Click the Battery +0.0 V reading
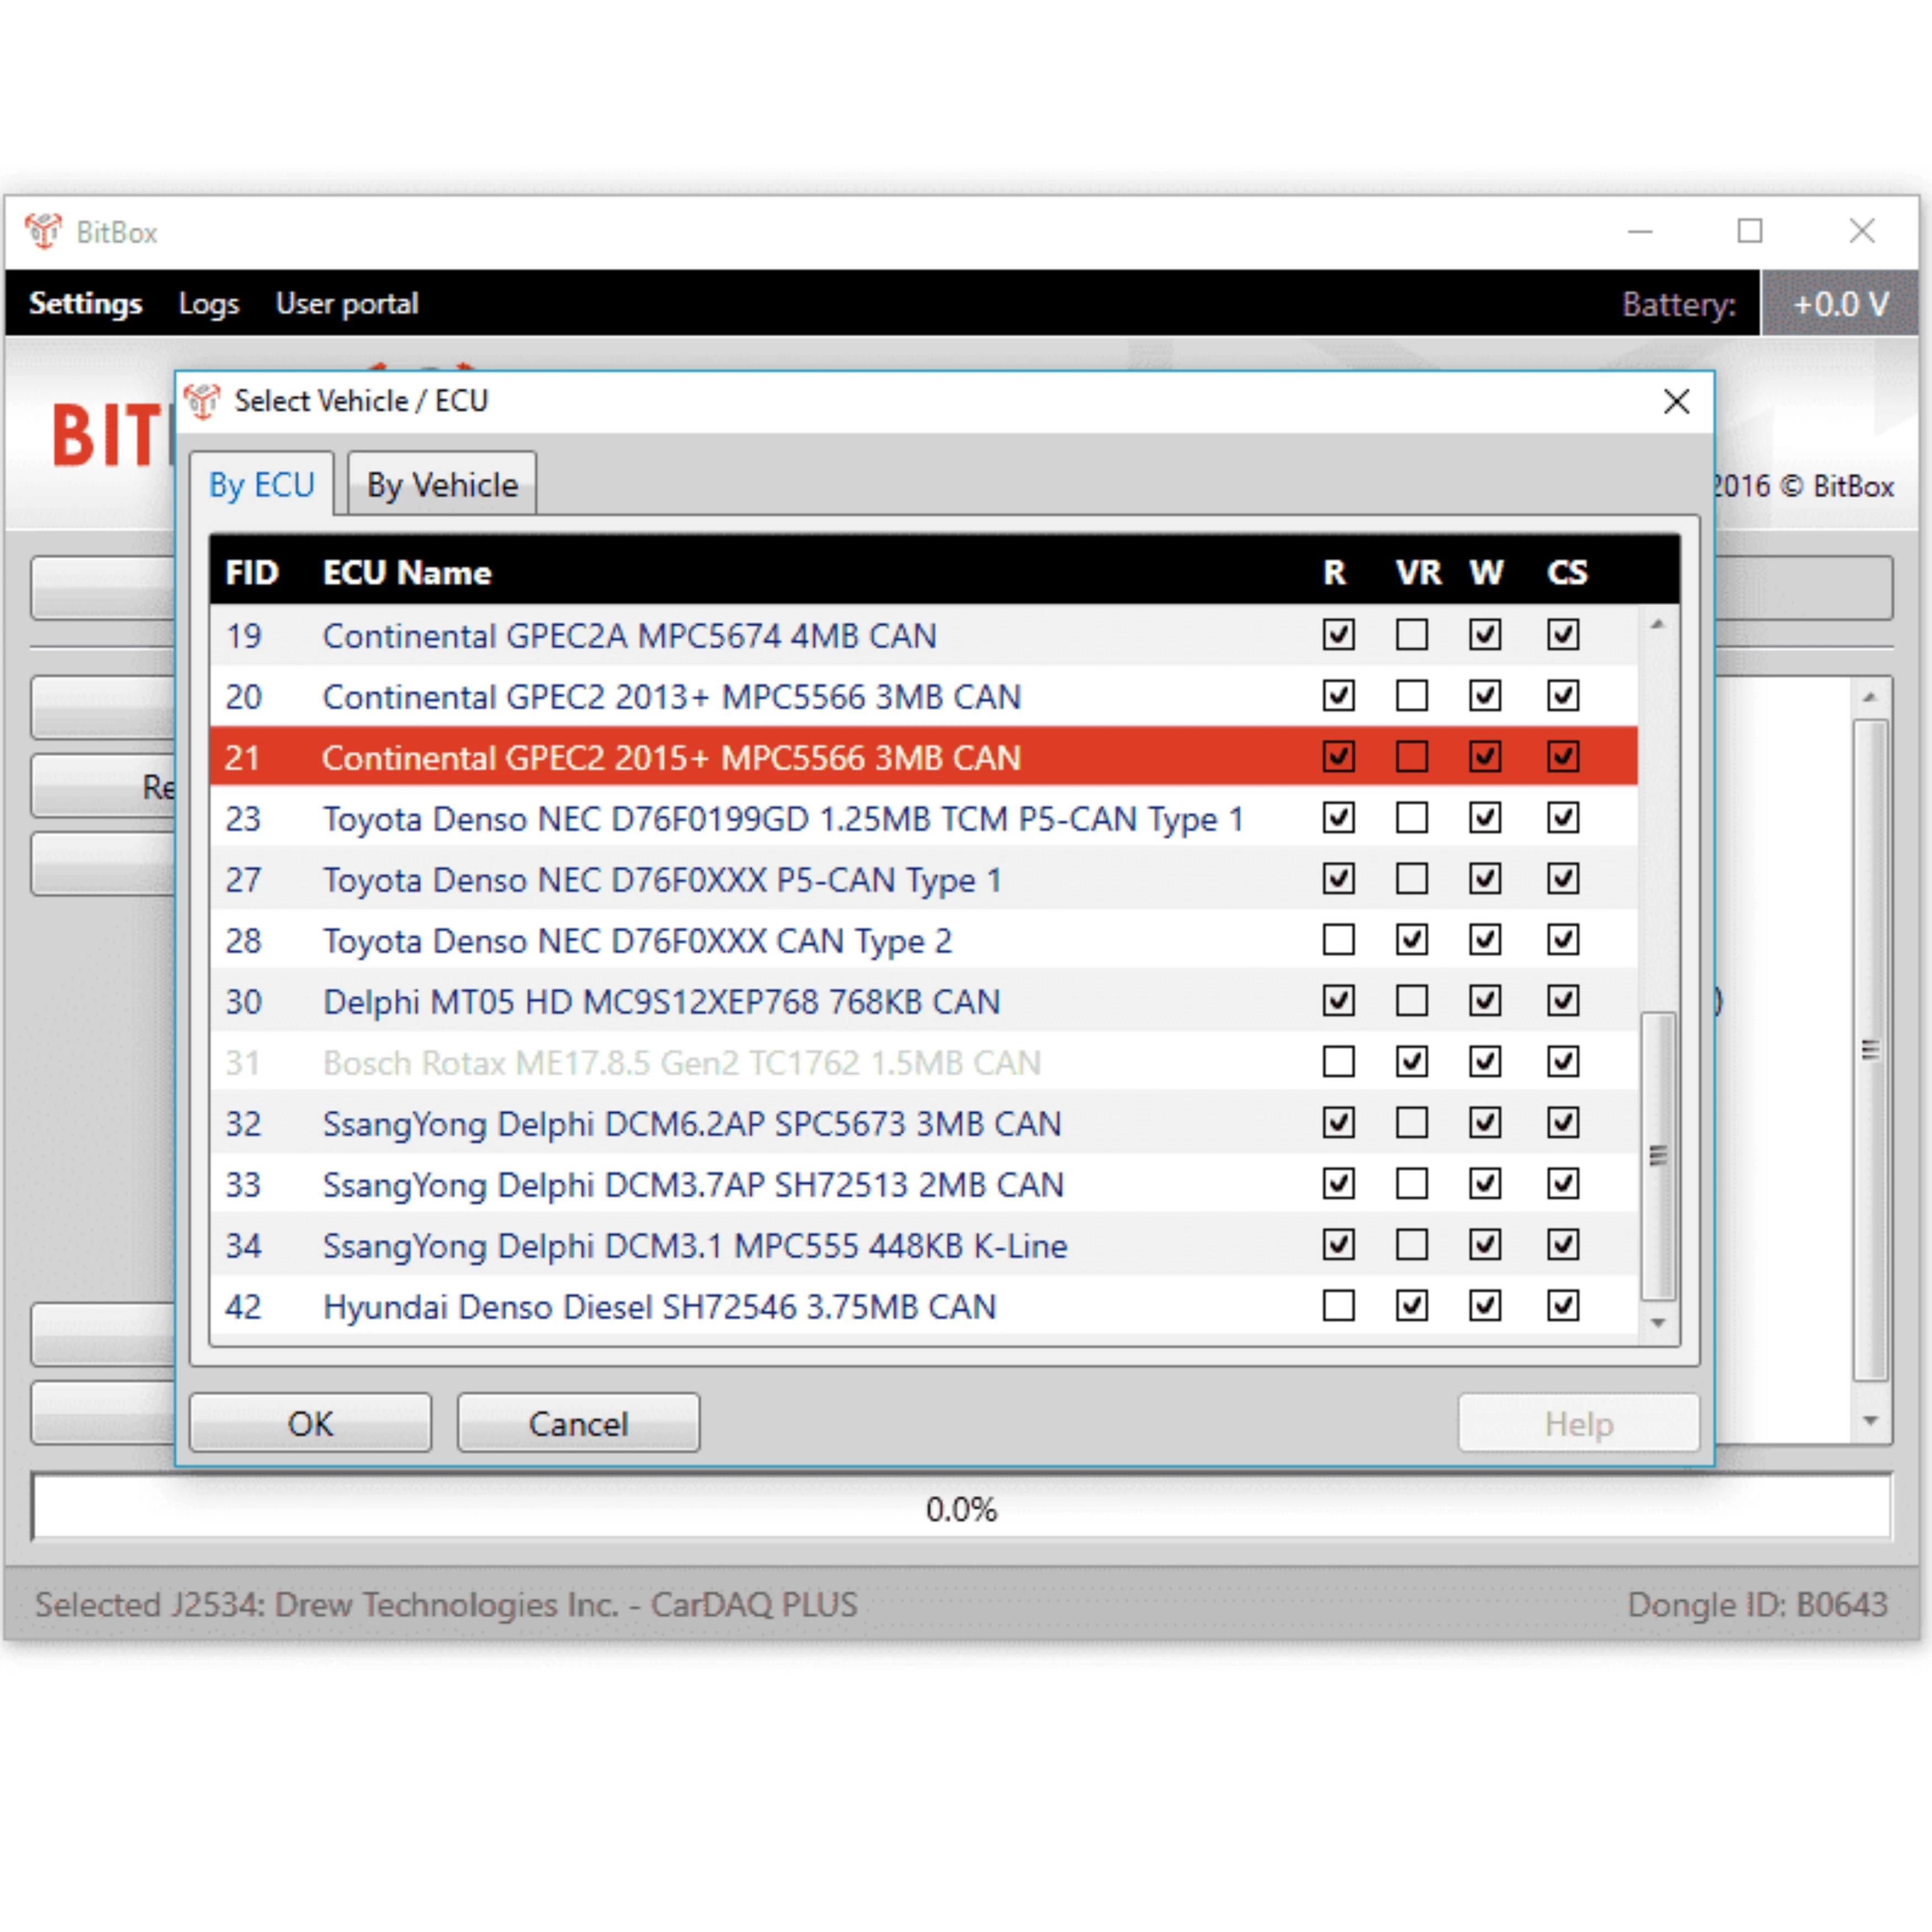 click(1840, 303)
